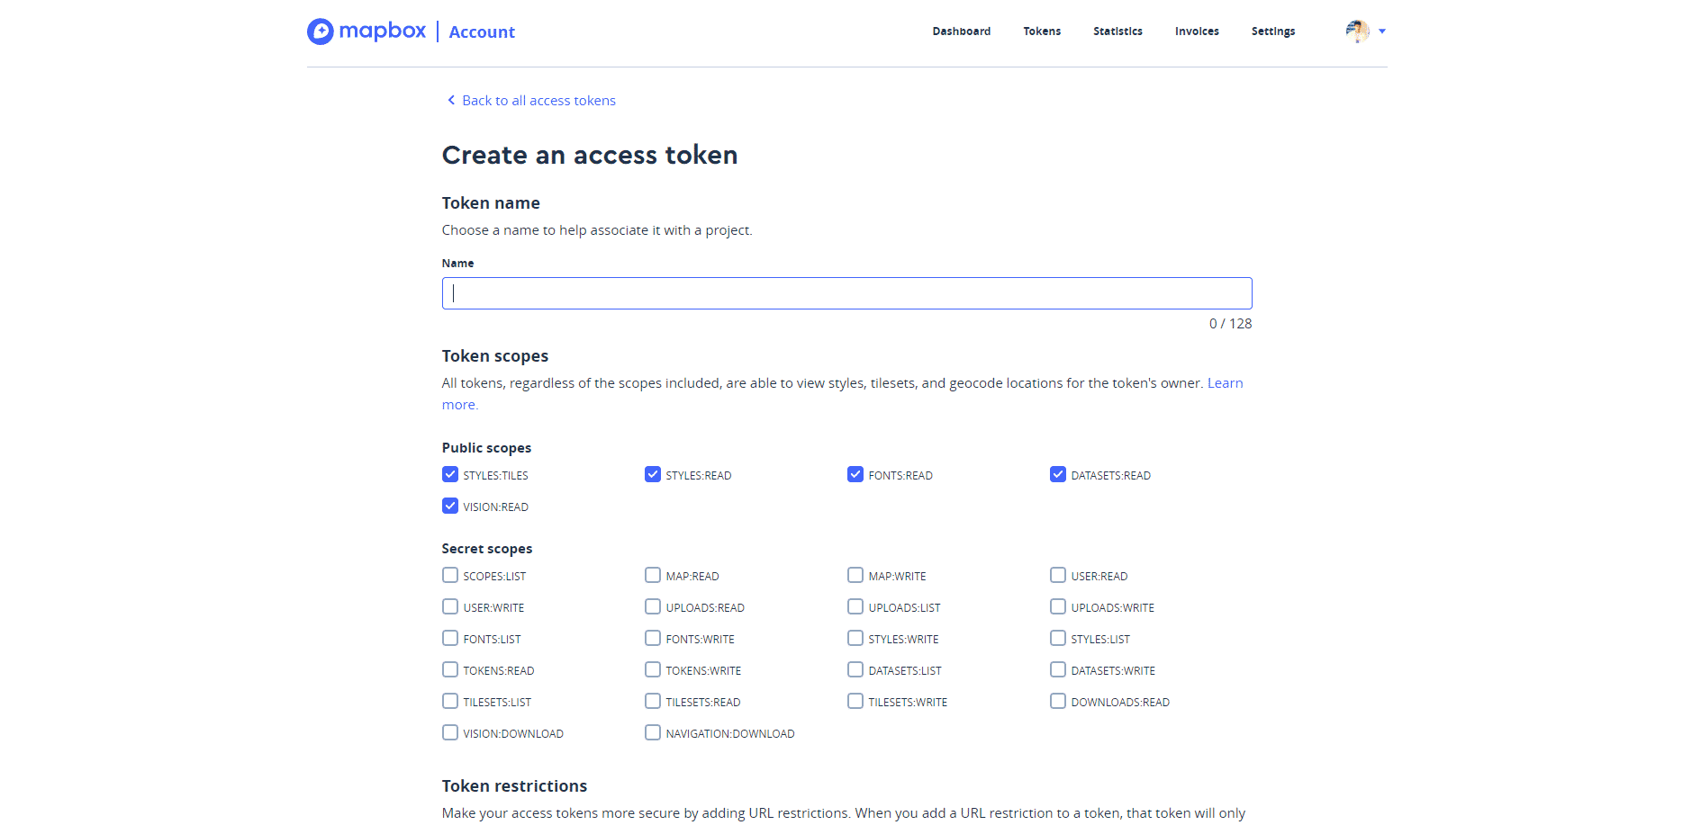Tick the STYLES:WRITE checkbox
The height and width of the screenshot is (825, 1701).
[855, 638]
